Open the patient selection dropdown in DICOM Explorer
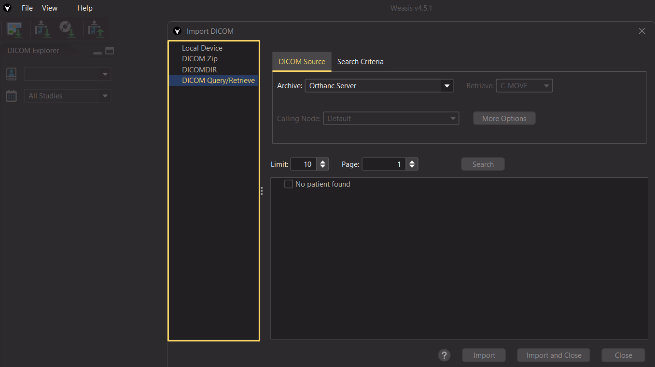 (x=105, y=74)
